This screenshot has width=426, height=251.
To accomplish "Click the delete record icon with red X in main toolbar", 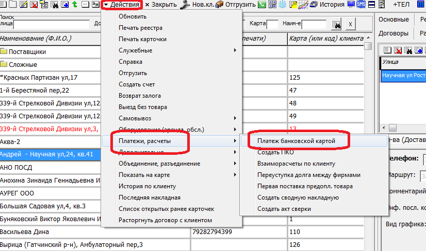I will [34, 5].
